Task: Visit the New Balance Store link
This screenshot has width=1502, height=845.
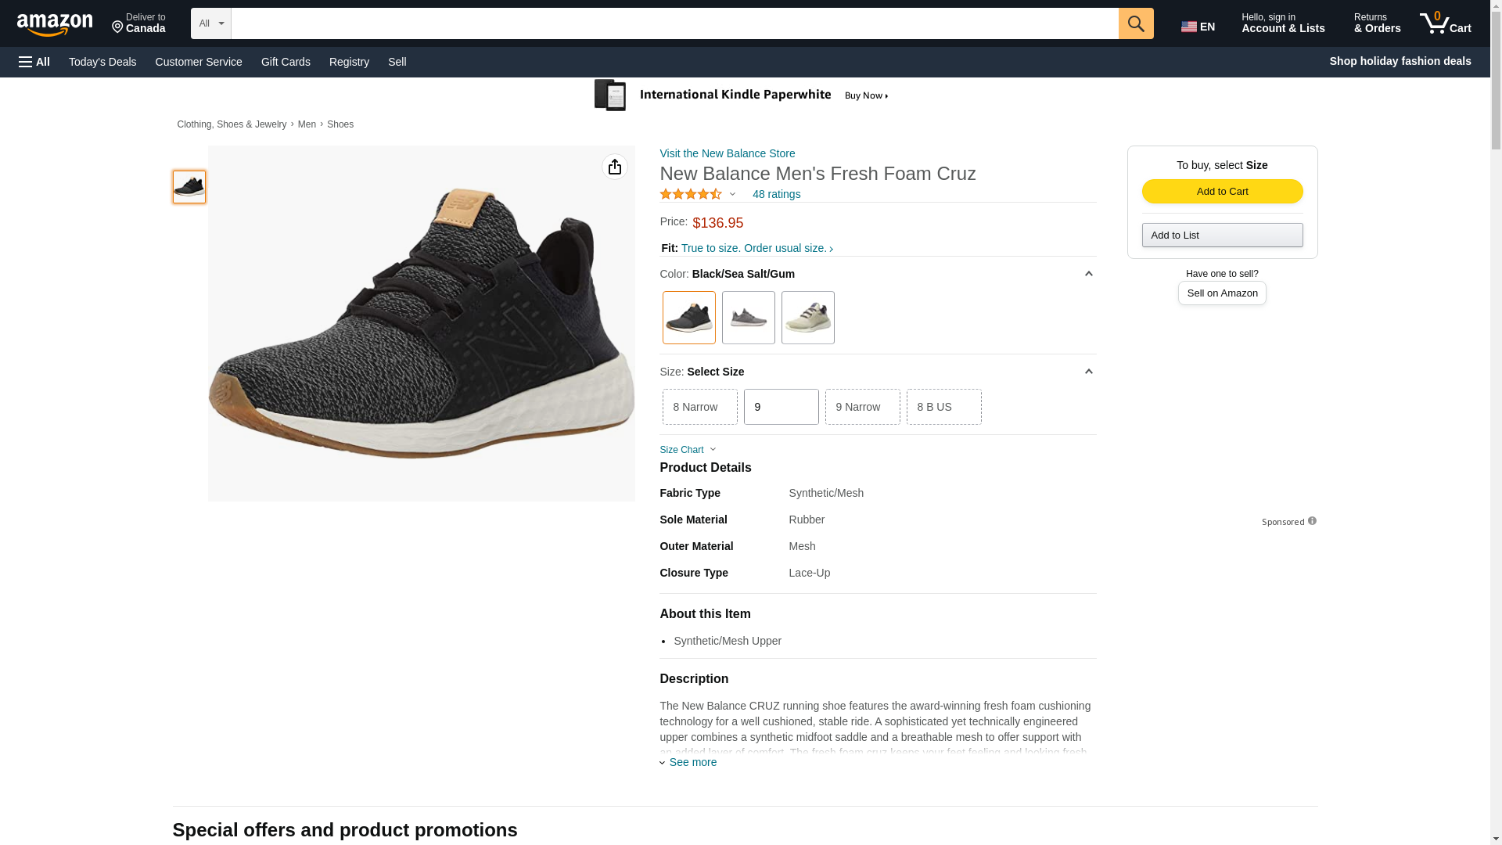Action: coord(727,153)
